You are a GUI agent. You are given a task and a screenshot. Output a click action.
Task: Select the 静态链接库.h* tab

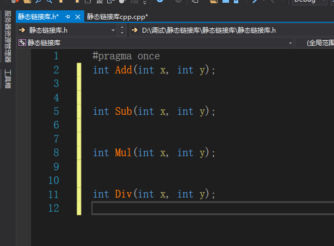pos(38,17)
